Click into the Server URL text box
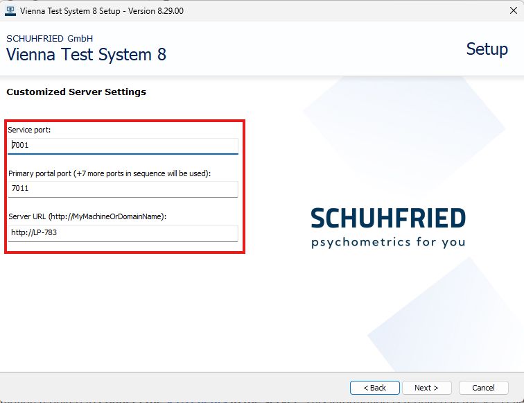524x403 pixels. pyautogui.click(x=123, y=233)
